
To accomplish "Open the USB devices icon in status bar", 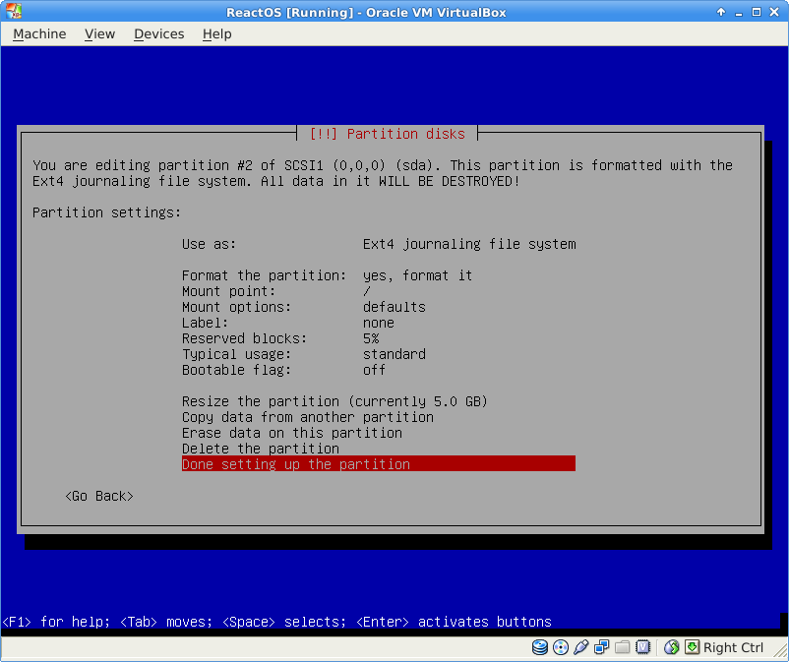I will (x=581, y=647).
